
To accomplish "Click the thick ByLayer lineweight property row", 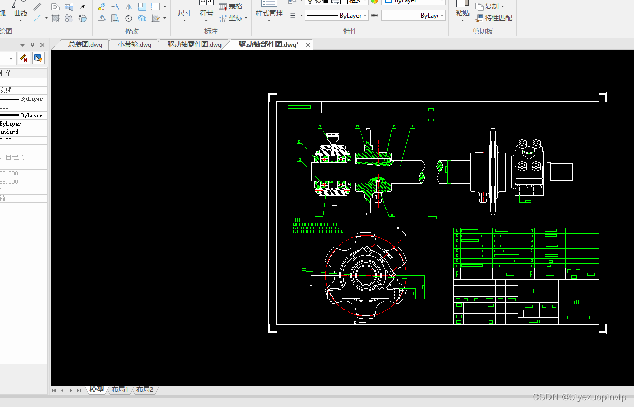I will (x=23, y=115).
